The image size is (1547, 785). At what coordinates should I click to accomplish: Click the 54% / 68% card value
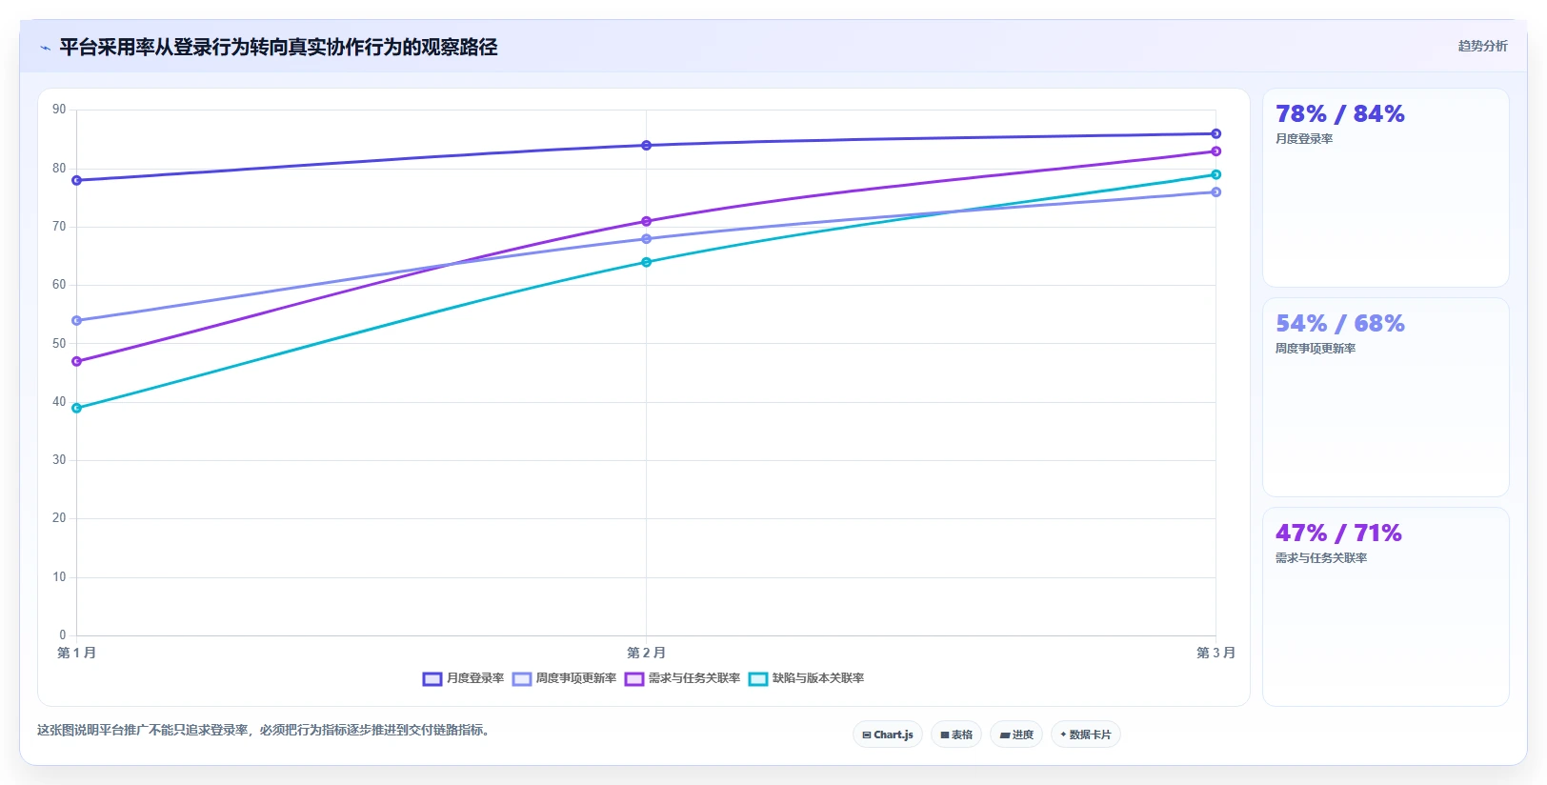[x=1339, y=324]
